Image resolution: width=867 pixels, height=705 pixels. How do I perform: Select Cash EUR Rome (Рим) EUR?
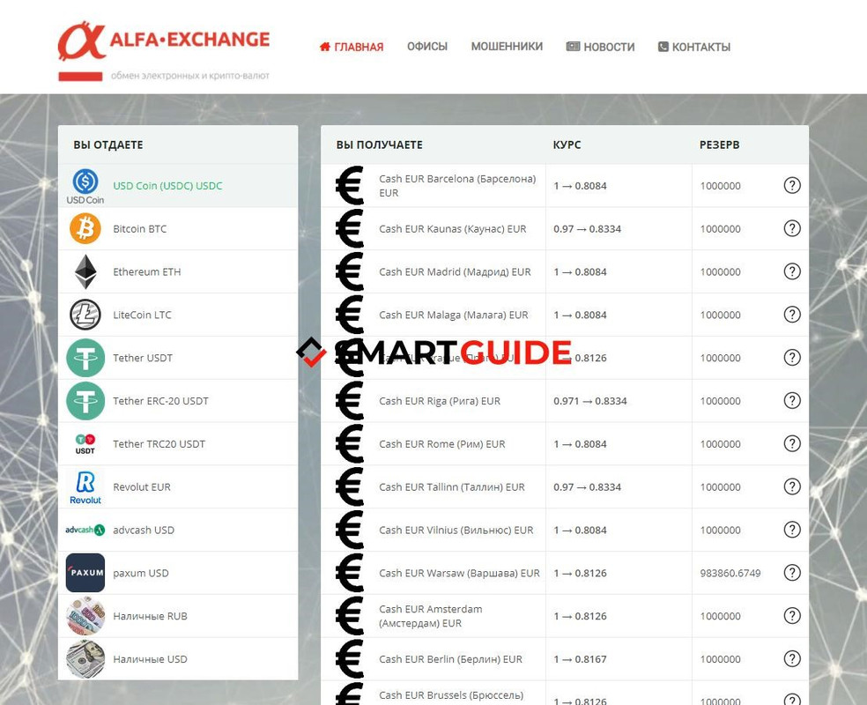(441, 444)
